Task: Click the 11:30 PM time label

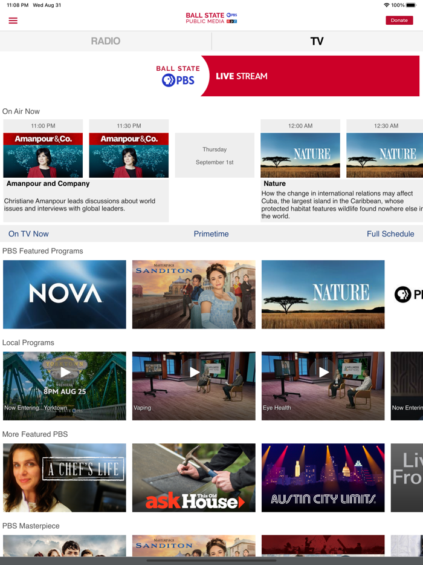Action: pyautogui.click(x=129, y=126)
